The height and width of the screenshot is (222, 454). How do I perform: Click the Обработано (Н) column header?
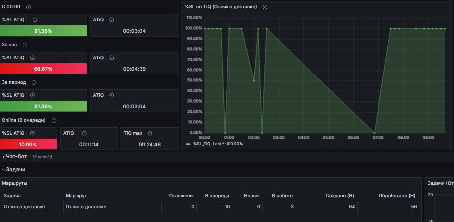[x=396, y=196]
